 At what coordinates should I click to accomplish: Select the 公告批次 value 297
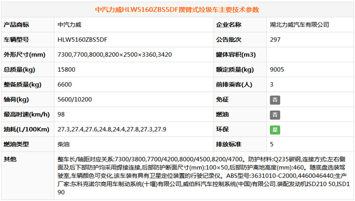[275, 40]
